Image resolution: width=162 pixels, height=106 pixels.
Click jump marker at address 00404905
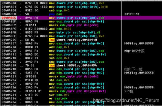point(21,40)
